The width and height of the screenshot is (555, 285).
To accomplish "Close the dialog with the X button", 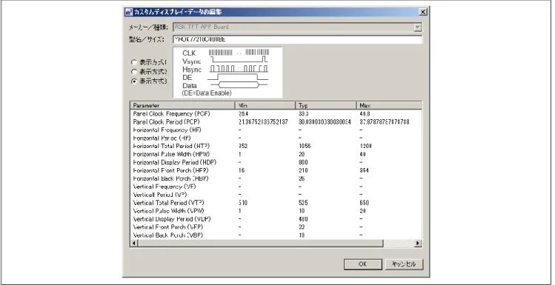I will [423, 12].
